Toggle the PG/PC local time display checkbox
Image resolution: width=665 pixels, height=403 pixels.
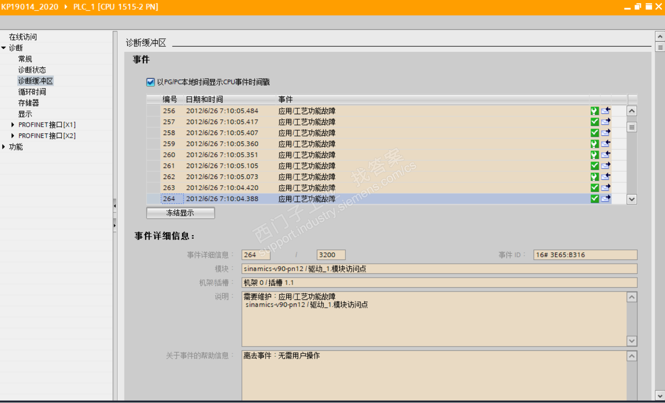(150, 82)
